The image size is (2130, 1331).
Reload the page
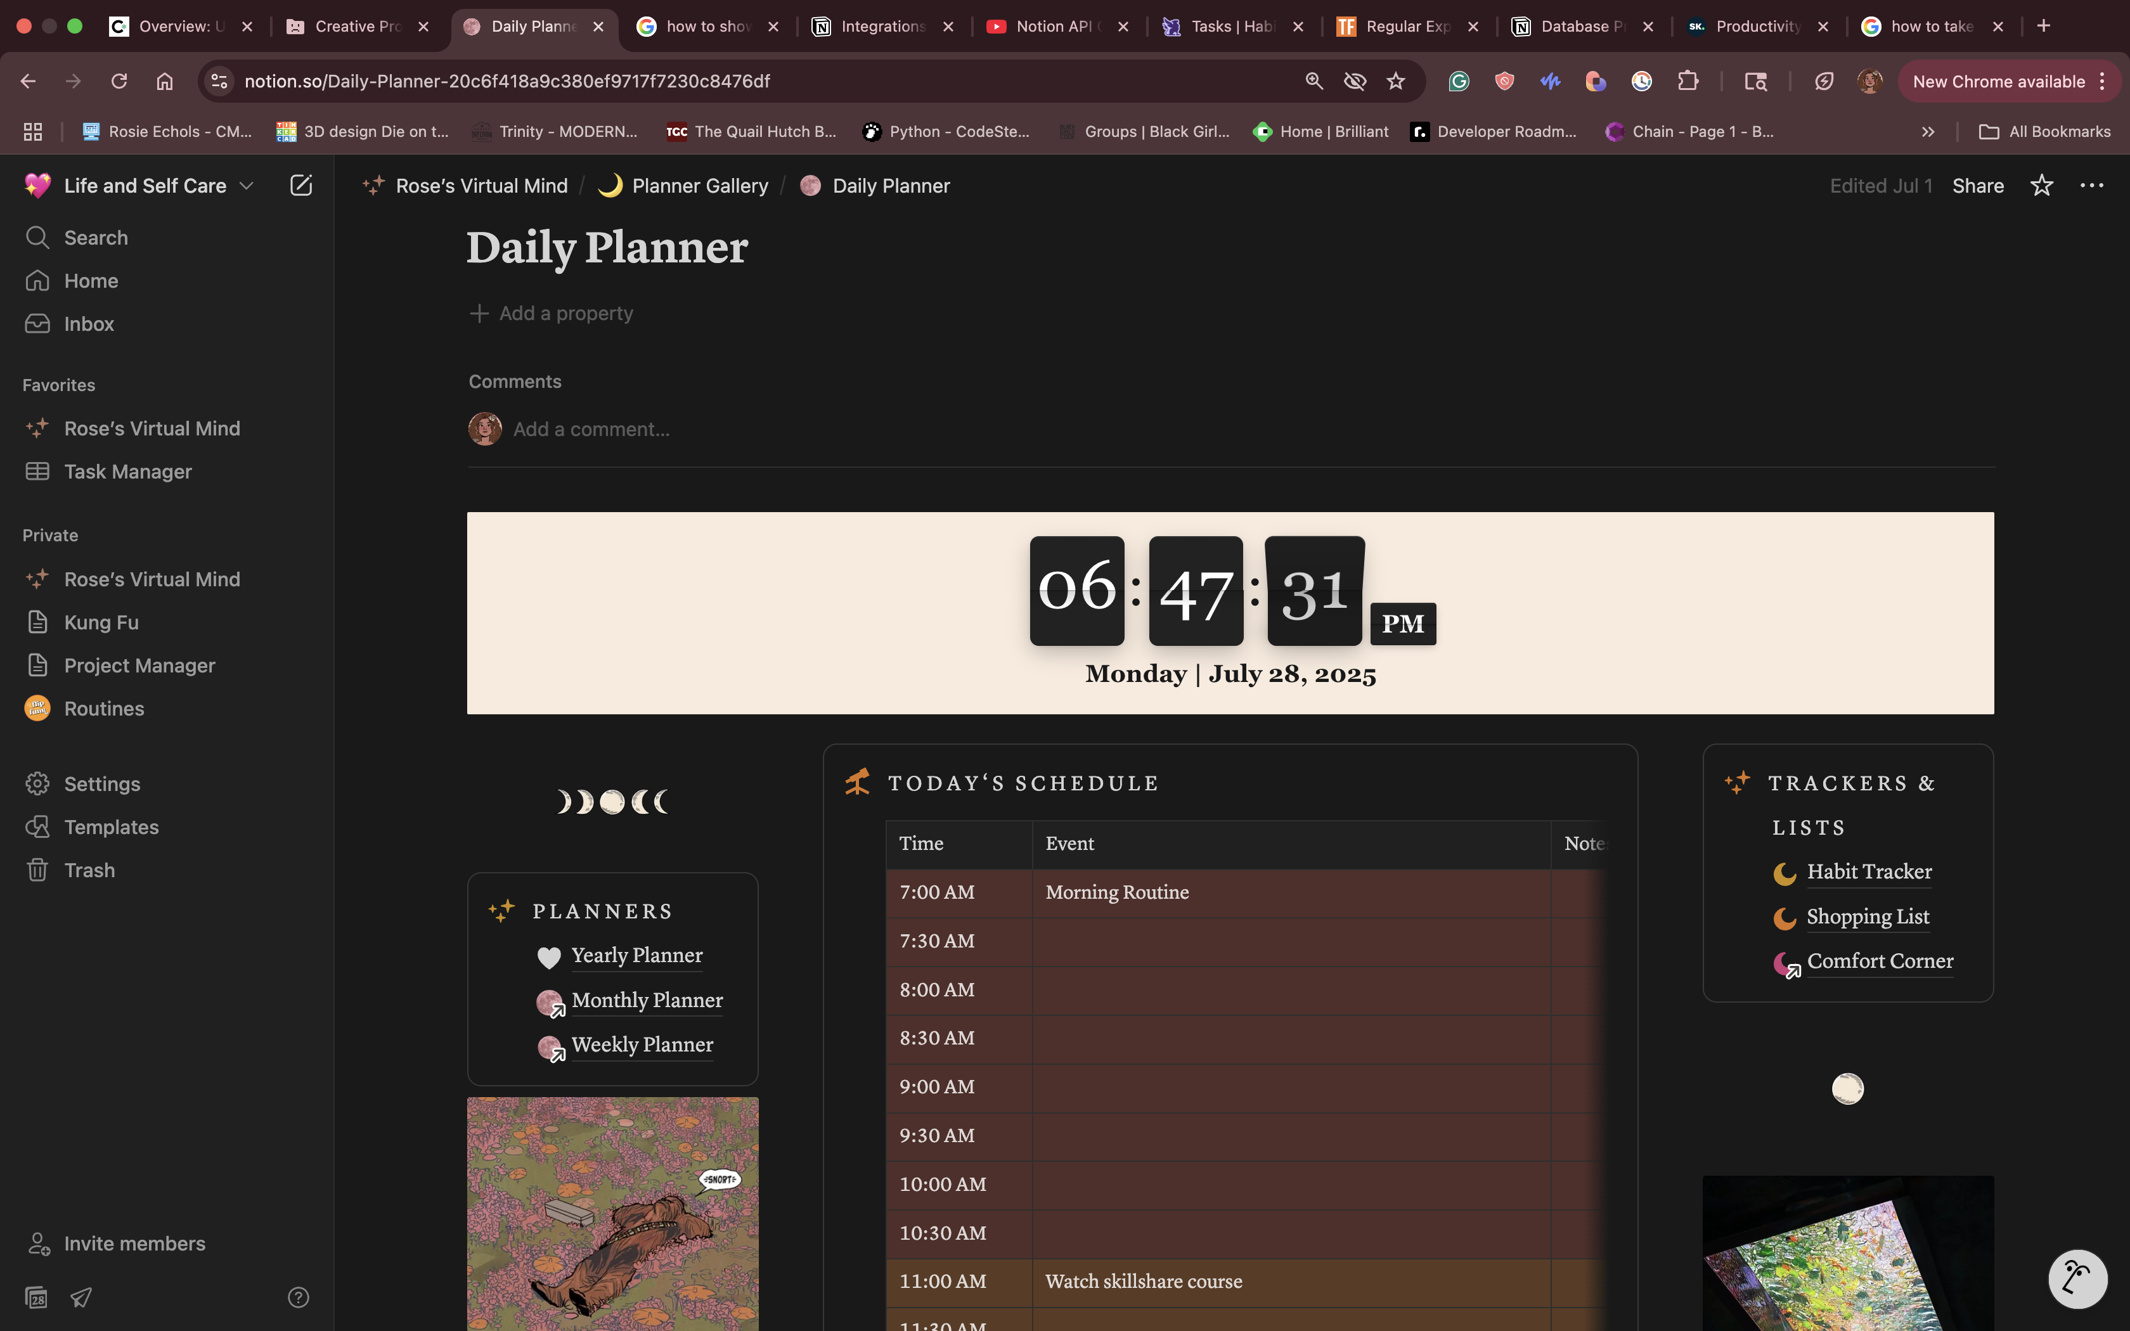pos(119,81)
